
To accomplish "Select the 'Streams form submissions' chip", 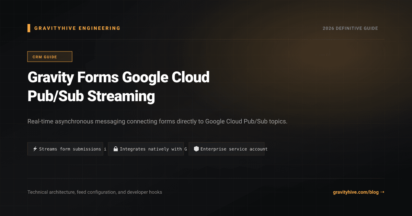I will [65, 149].
